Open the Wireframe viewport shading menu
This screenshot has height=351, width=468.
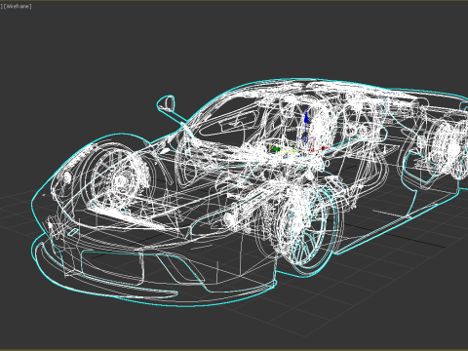tap(18, 7)
